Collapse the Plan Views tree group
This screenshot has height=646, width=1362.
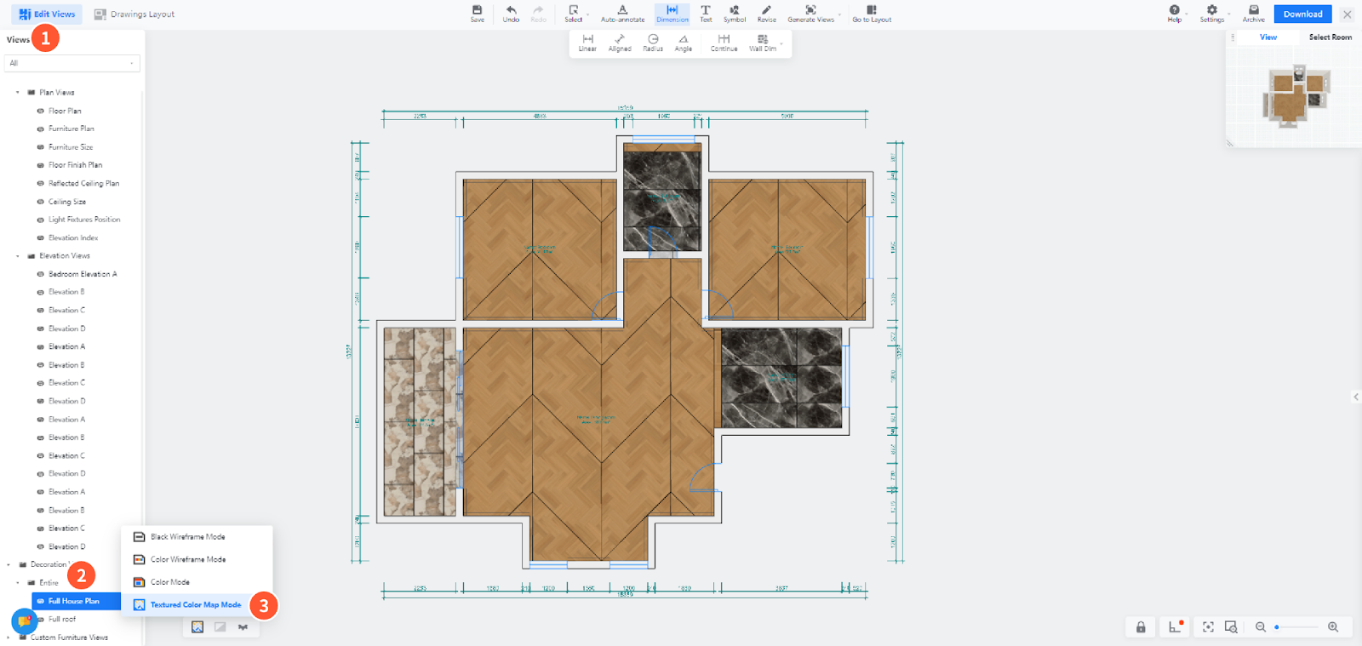pyautogui.click(x=18, y=93)
